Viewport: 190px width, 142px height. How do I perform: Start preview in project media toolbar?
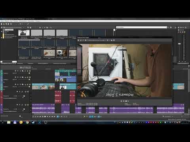click(40, 27)
